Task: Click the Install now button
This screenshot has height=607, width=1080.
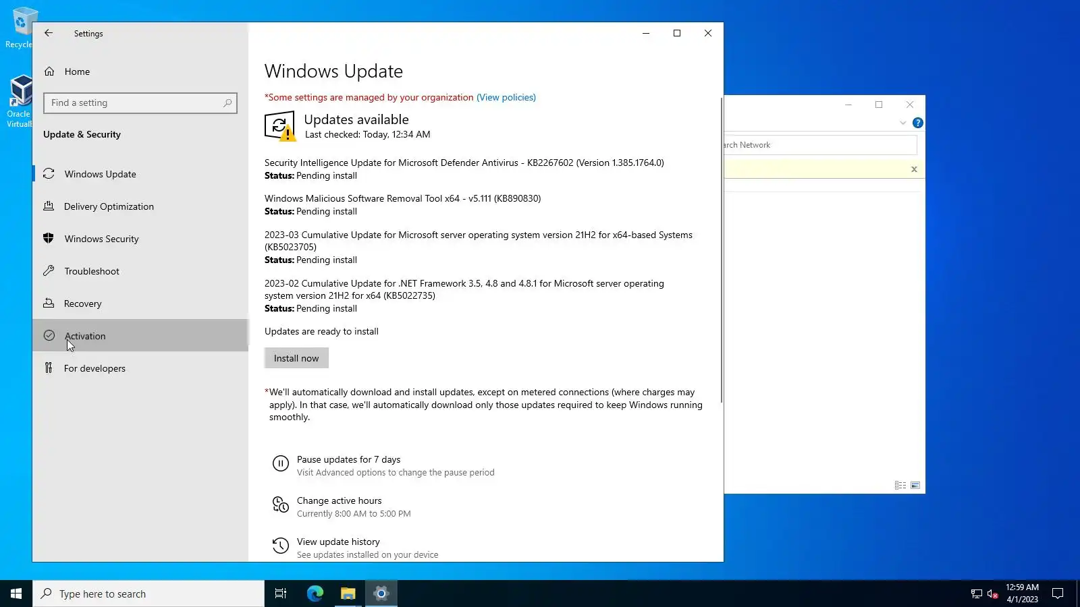Action: (296, 358)
